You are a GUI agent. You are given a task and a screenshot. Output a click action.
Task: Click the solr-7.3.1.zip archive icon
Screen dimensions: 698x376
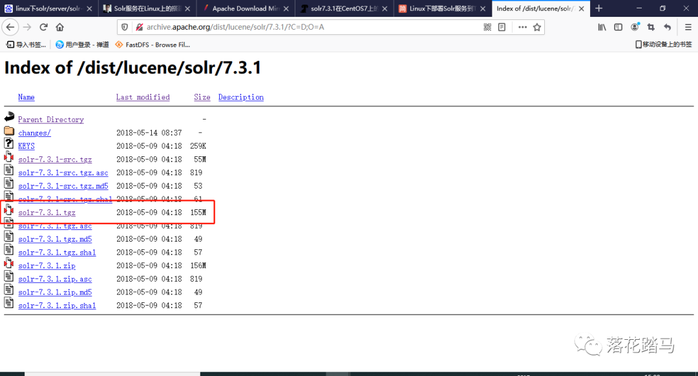(x=9, y=263)
